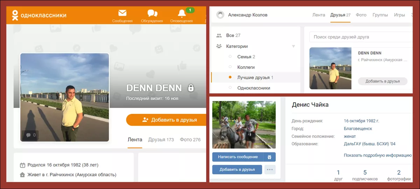Open Сообщения envelope icon
Viewport: 420px width, 189px height.
122,13
